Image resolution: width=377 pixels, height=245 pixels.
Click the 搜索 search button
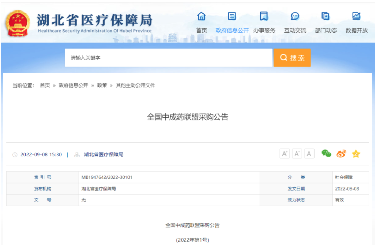[x=292, y=58]
